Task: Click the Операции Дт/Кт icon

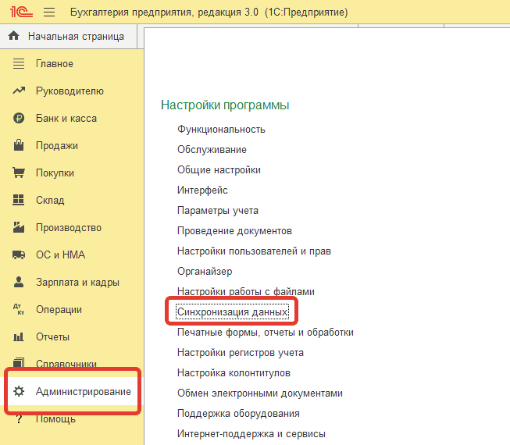Action: point(19,309)
